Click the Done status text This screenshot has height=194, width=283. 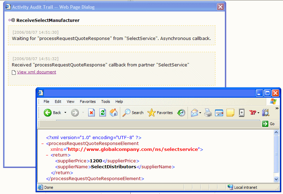(49, 187)
